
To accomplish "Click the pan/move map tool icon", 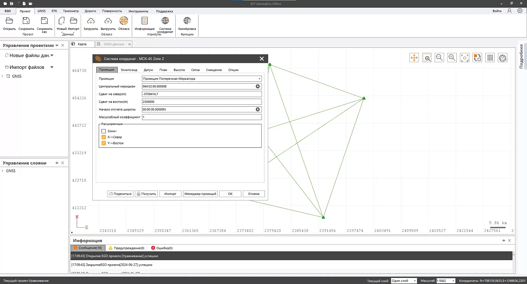I will 414,58.
